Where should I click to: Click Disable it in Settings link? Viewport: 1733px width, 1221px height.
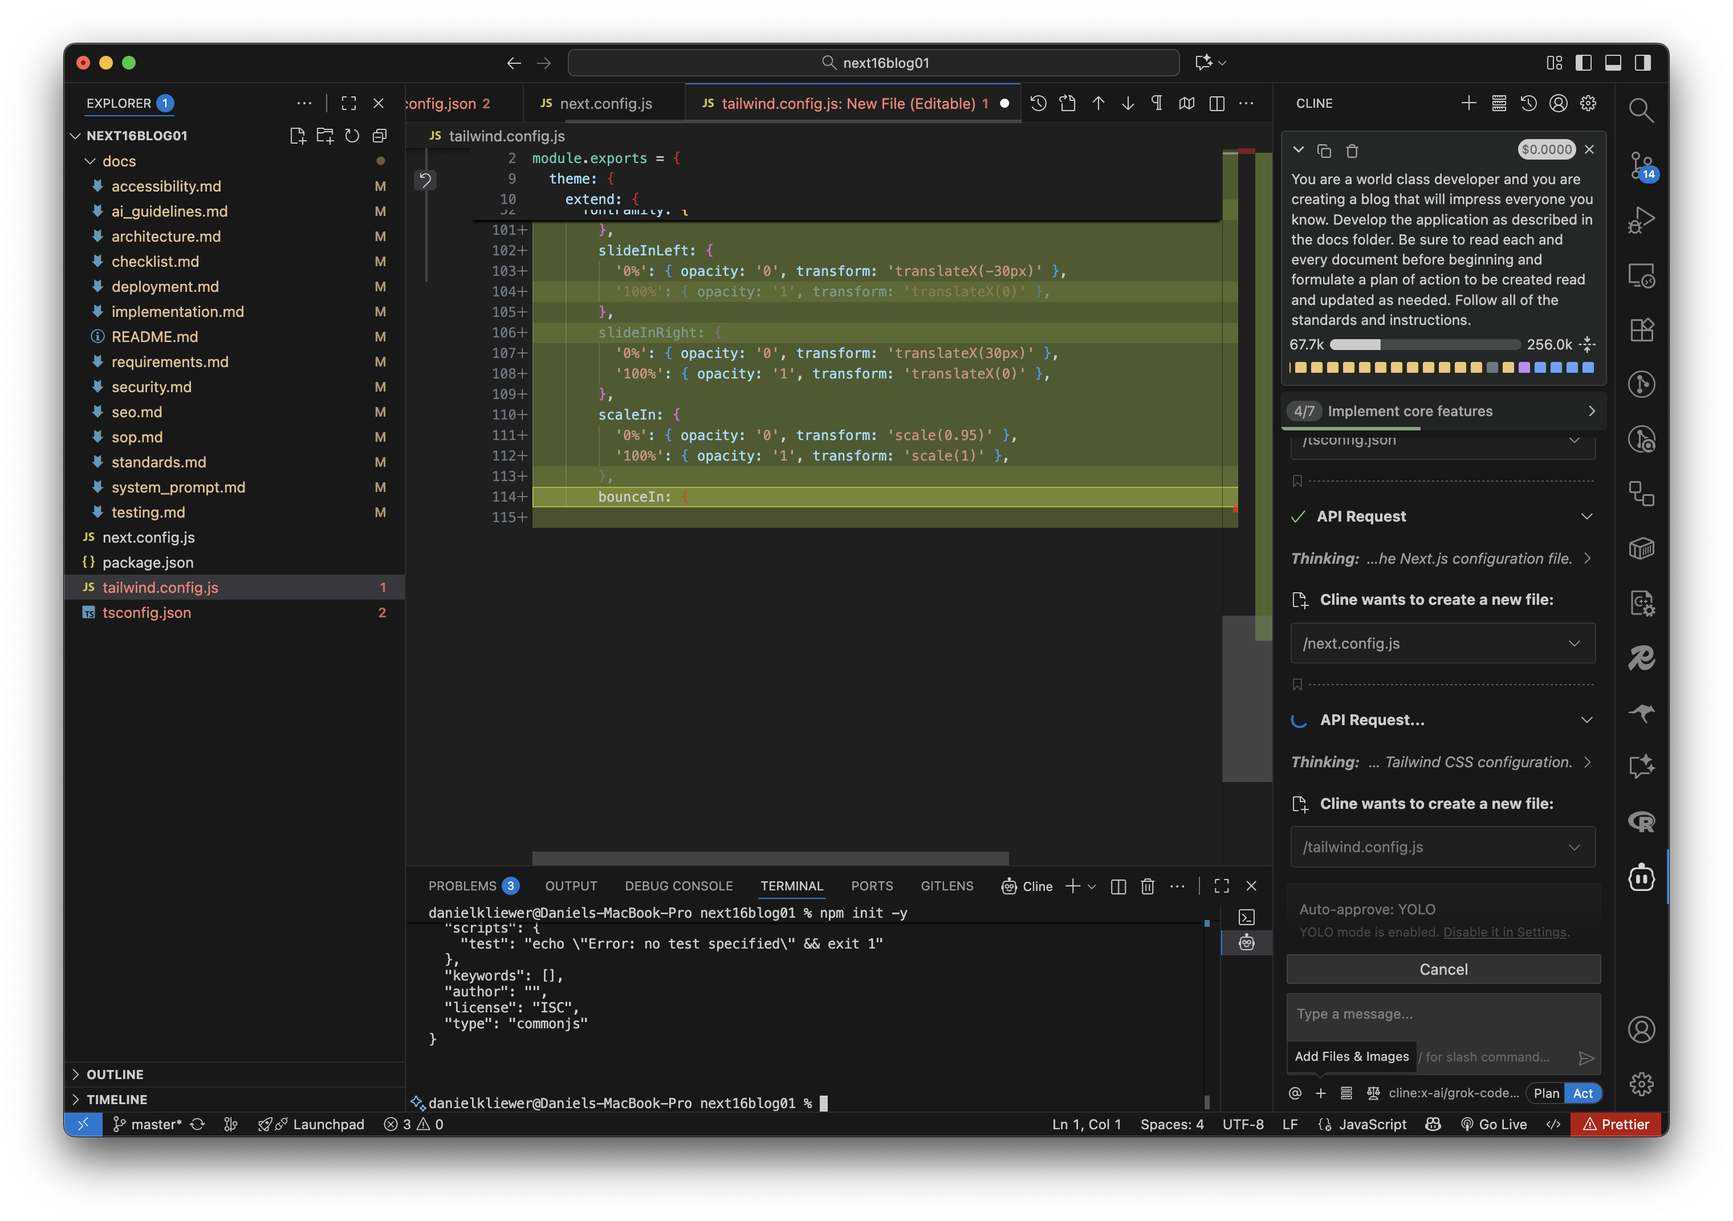(x=1504, y=932)
